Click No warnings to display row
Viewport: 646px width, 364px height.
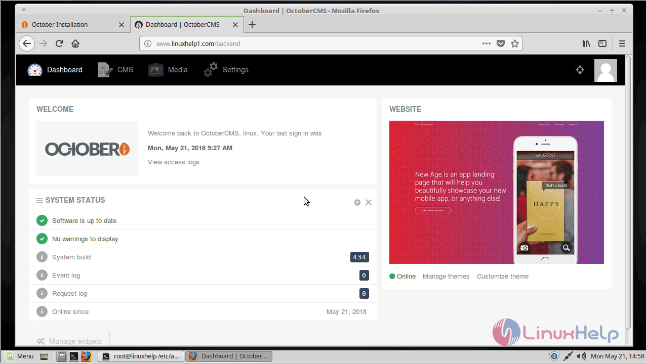pos(203,239)
